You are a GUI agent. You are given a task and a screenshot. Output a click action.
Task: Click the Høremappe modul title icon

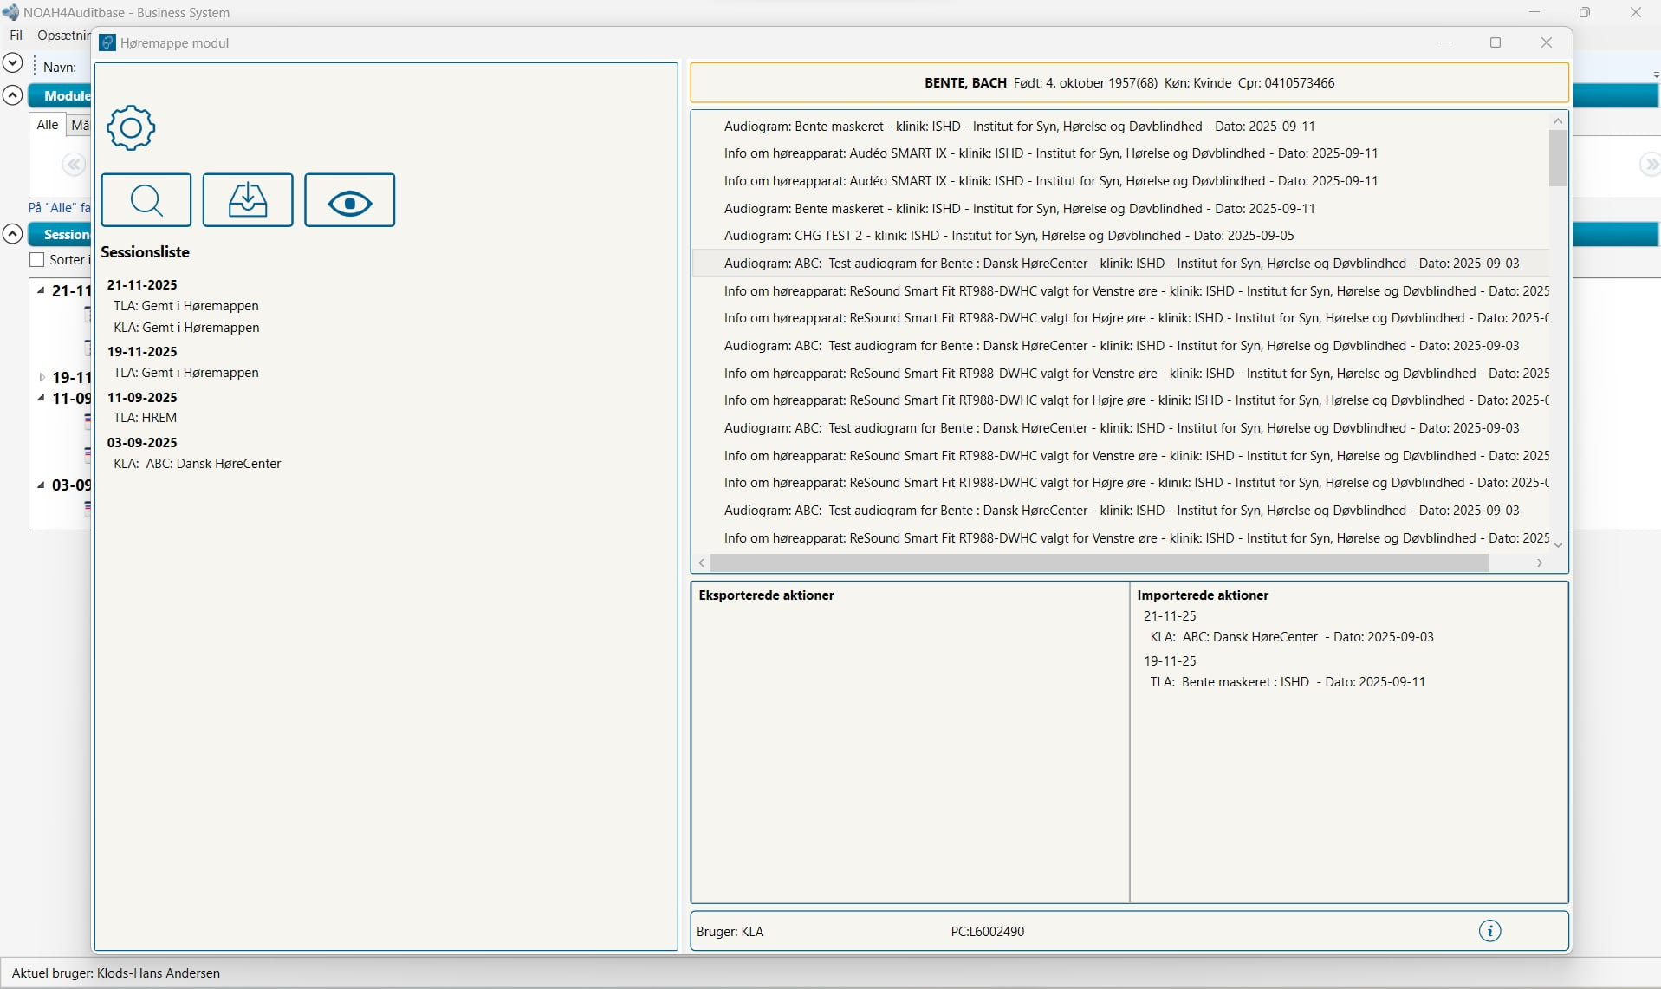pos(107,43)
